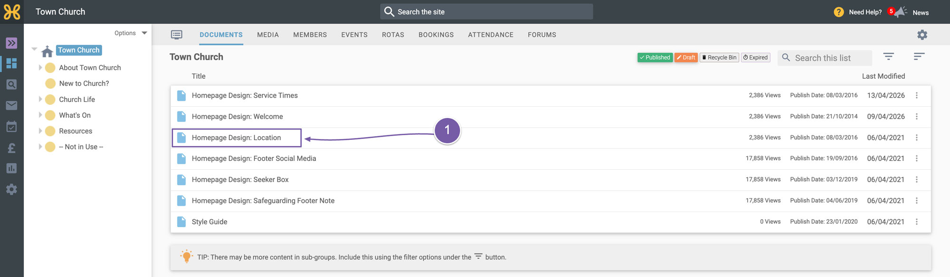Image resolution: width=950 pixels, height=277 pixels.
Task: Click the Need Help question mark icon
Action: click(839, 12)
